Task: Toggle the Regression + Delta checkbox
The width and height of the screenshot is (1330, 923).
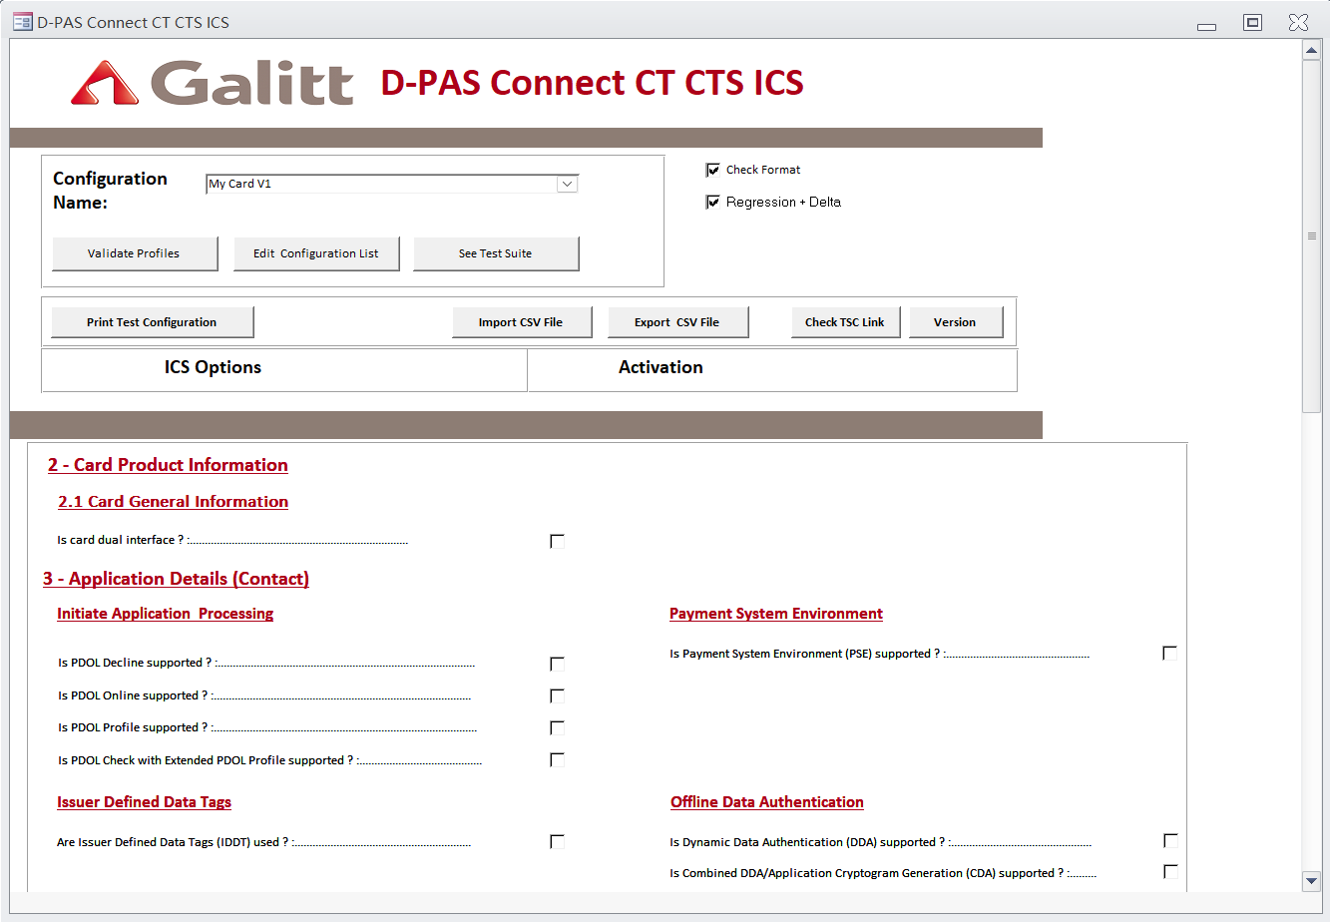Action: (x=713, y=203)
